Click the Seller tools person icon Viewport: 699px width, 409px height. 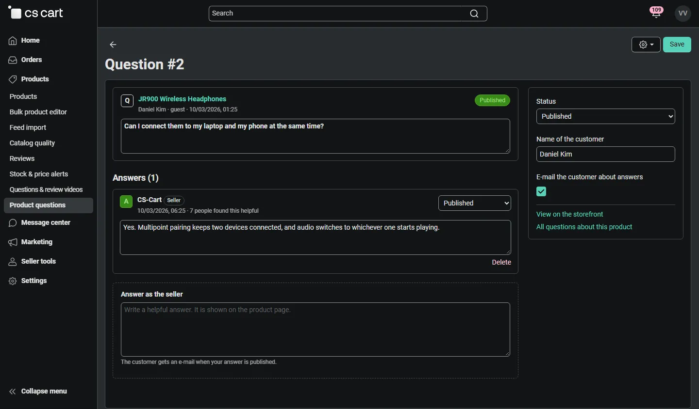click(x=13, y=262)
